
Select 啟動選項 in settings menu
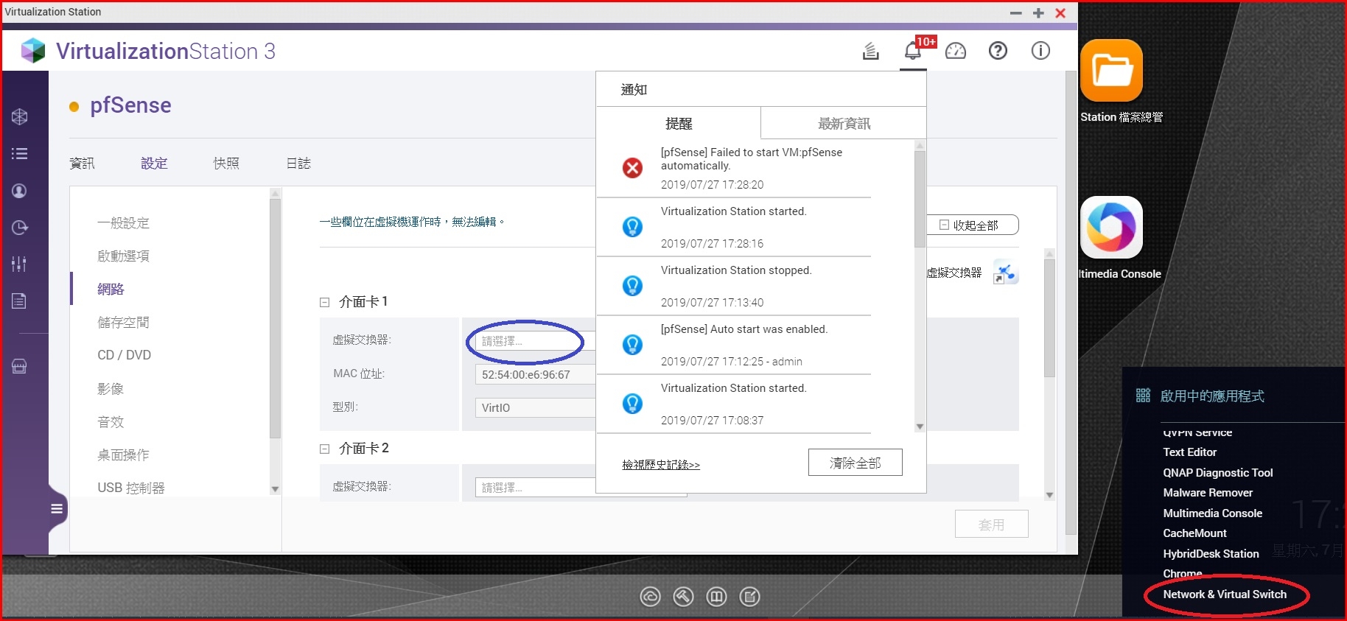tap(123, 256)
